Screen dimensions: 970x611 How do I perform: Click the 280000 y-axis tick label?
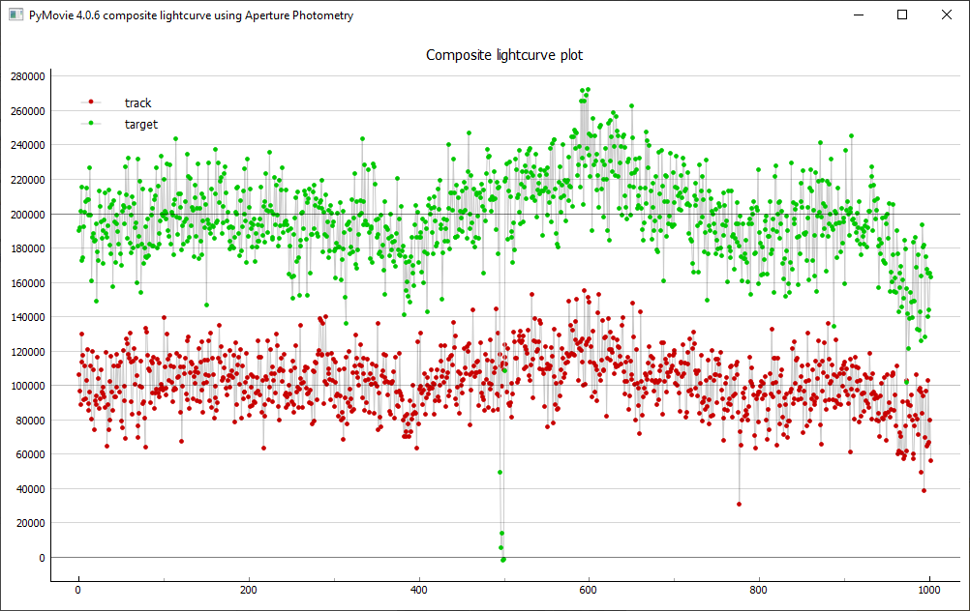pos(27,76)
